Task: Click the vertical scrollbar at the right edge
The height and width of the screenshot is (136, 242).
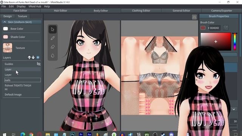Action: point(240,36)
